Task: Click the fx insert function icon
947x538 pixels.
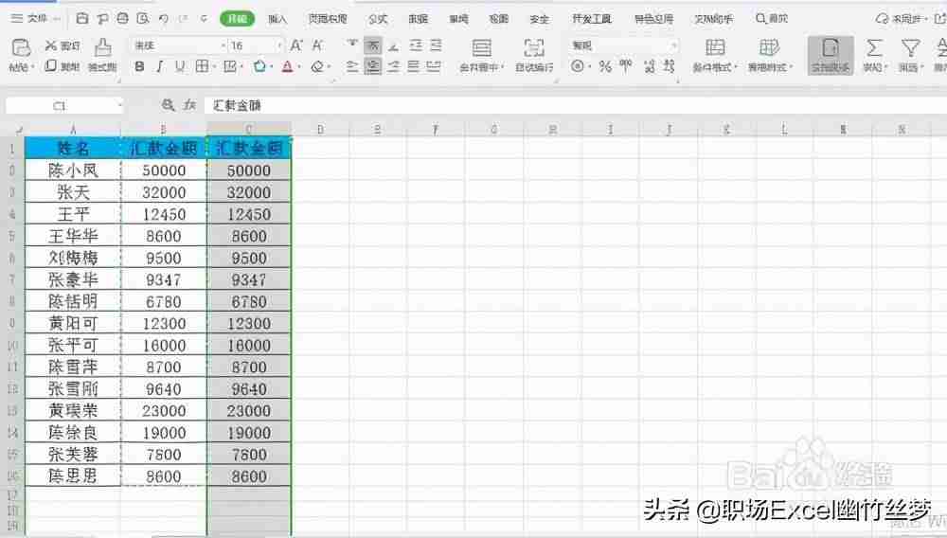Action: pos(189,105)
